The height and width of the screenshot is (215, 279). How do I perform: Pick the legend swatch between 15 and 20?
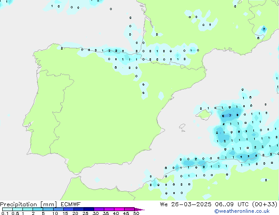tap(68, 209)
